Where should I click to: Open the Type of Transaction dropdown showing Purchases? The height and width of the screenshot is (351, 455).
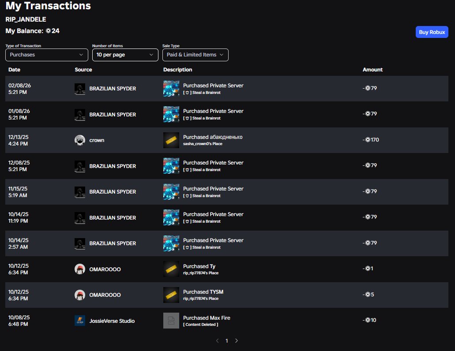[x=47, y=55]
